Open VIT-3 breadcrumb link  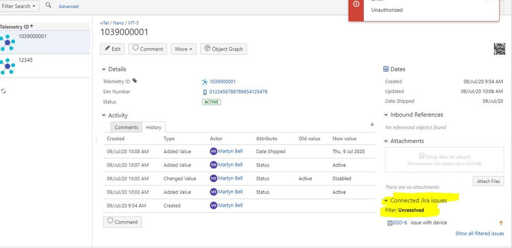coord(133,23)
